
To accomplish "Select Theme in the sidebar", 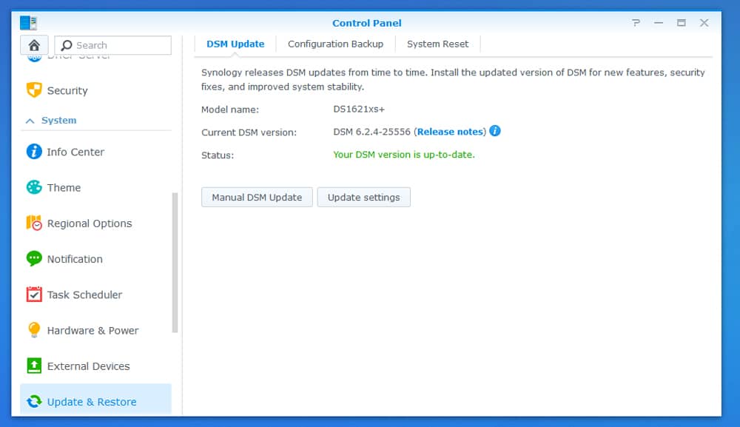I will click(x=95, y=188).
